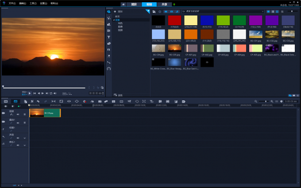
Task: Zoom out the timeline with magnifier minus
Action: coord(256,101)
